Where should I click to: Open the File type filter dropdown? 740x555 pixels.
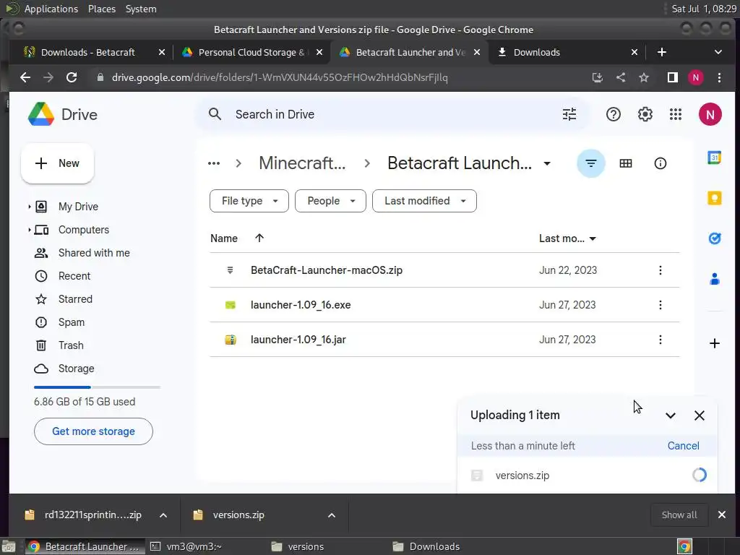[249, 201]
